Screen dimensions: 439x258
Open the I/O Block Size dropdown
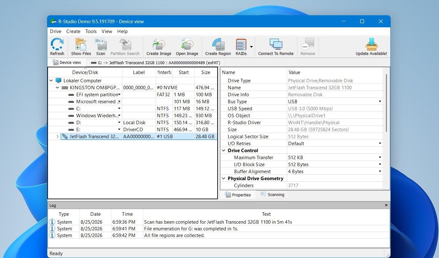point(380,165)
